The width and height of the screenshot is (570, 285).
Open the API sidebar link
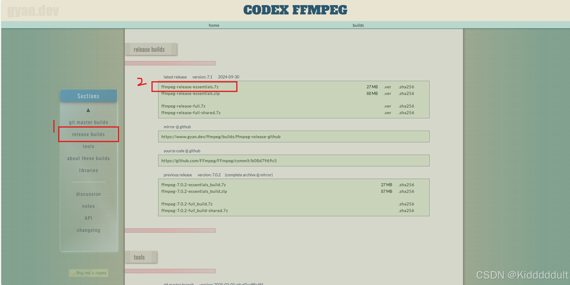88,218
